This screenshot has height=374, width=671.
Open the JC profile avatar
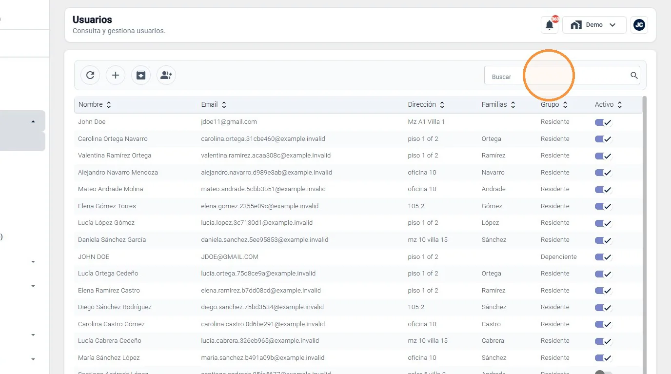coord(639,25)
